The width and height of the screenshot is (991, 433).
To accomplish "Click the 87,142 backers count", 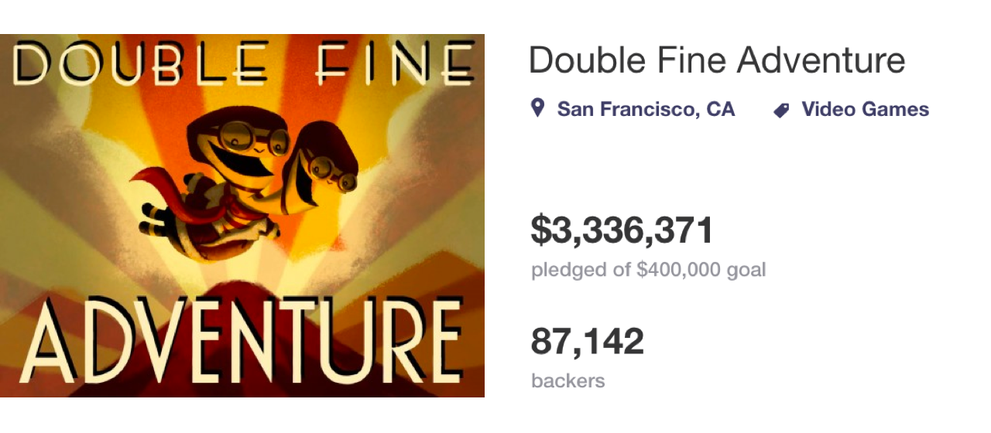I will 587,341.
